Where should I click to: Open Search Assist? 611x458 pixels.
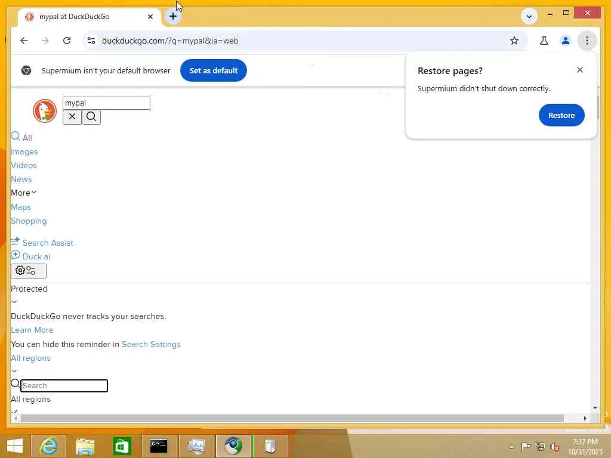[42, 242]
